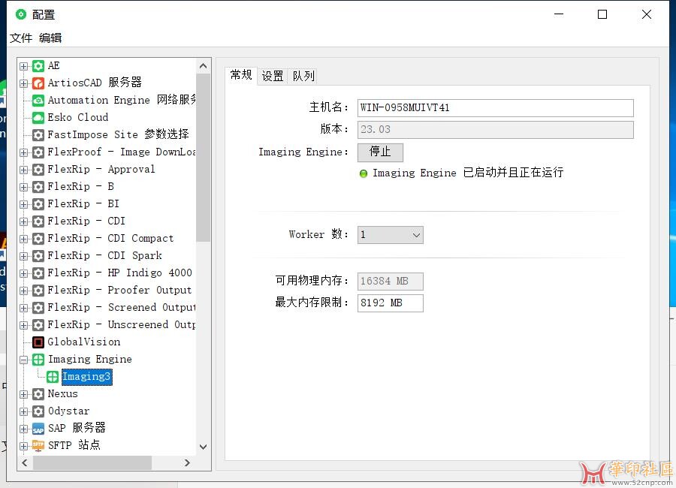
Task: Click tree scrollbar up arrow
Action: pos(203,66)
